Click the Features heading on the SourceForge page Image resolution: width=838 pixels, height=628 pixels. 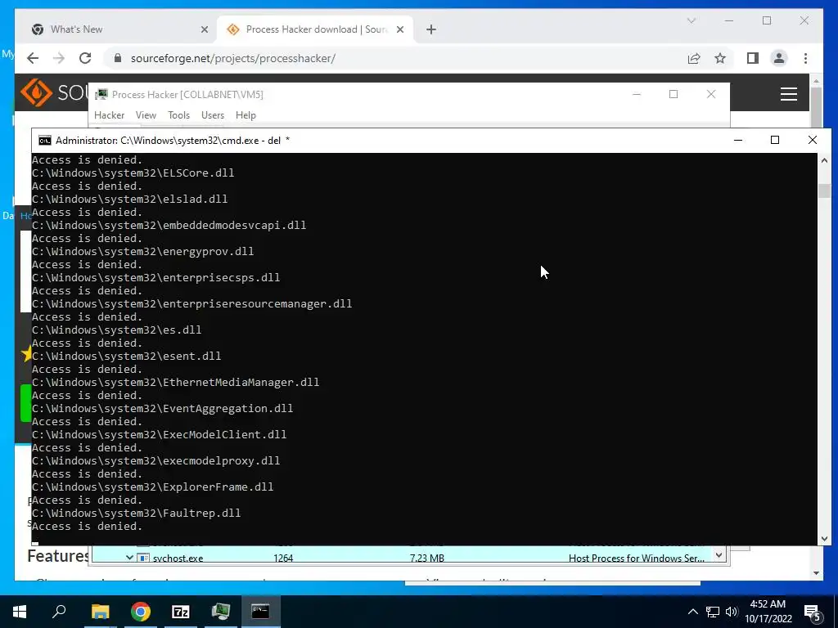point(59,556)
